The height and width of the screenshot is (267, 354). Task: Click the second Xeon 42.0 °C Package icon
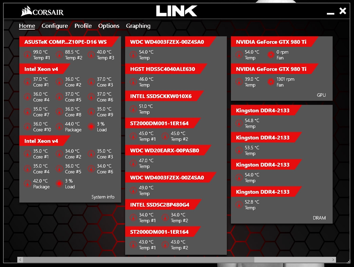tap(27, 184)
